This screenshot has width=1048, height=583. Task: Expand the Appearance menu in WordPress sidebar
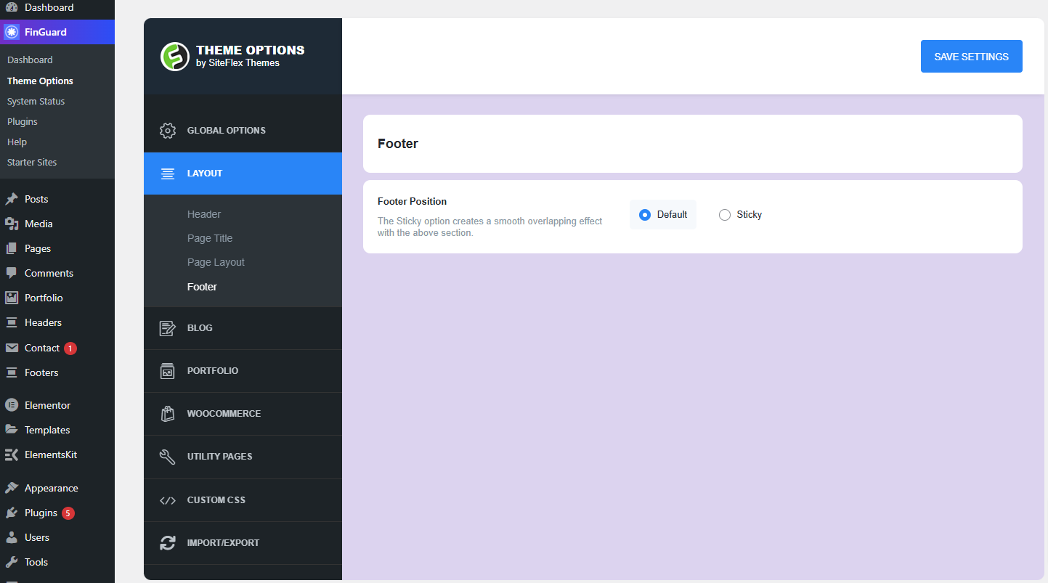[51, 488]
